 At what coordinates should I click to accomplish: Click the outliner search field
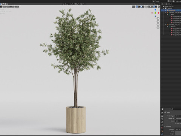pyautogui.click(x=176, y=4)
